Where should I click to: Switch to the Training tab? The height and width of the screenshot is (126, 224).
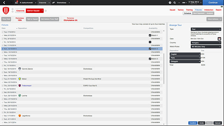click(189, 10)
